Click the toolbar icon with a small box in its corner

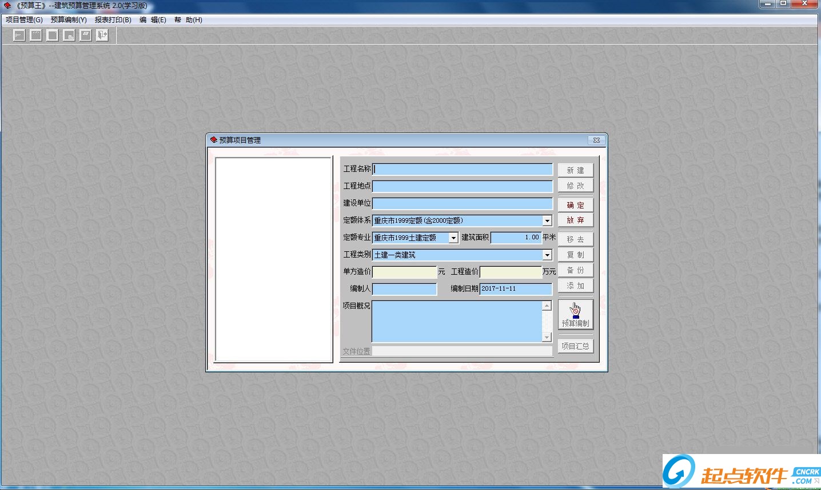coord(69,35)
